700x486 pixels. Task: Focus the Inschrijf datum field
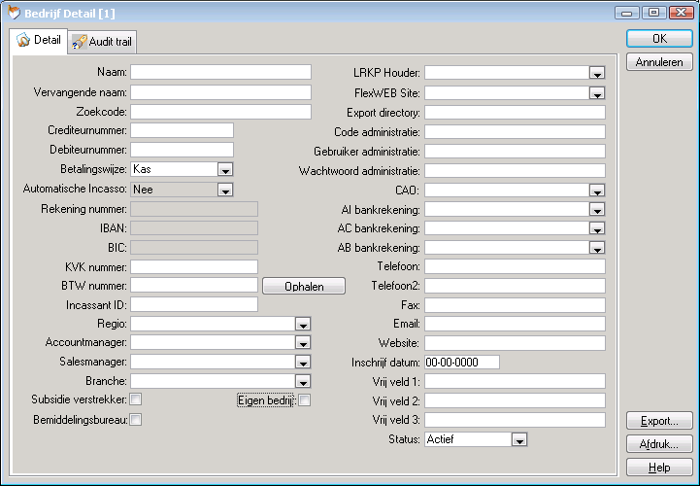coord(461,362)
